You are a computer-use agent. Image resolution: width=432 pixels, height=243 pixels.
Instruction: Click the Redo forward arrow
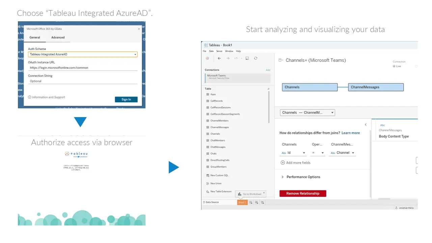228,58
